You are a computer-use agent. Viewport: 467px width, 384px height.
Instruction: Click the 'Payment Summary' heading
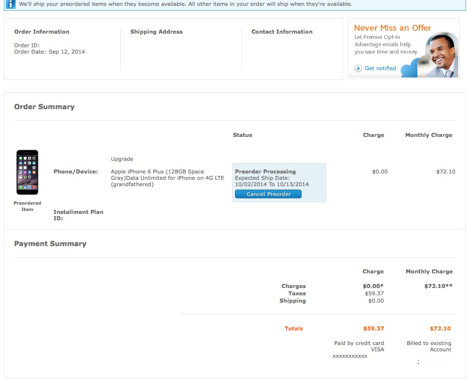click(x=50, y=244)
